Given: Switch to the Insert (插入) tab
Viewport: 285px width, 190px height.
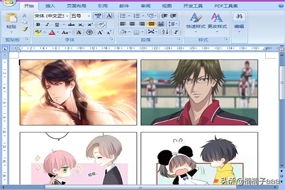Looking at the screenshot, I should tap(50, 6).
